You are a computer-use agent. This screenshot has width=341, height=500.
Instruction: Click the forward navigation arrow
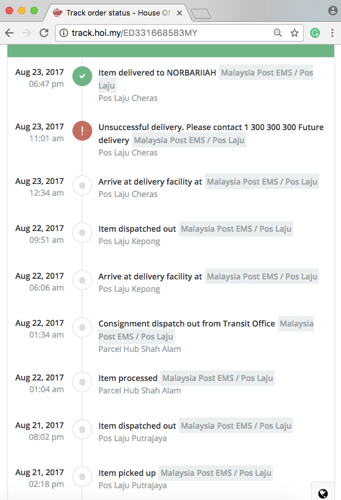tap(27, 33)
